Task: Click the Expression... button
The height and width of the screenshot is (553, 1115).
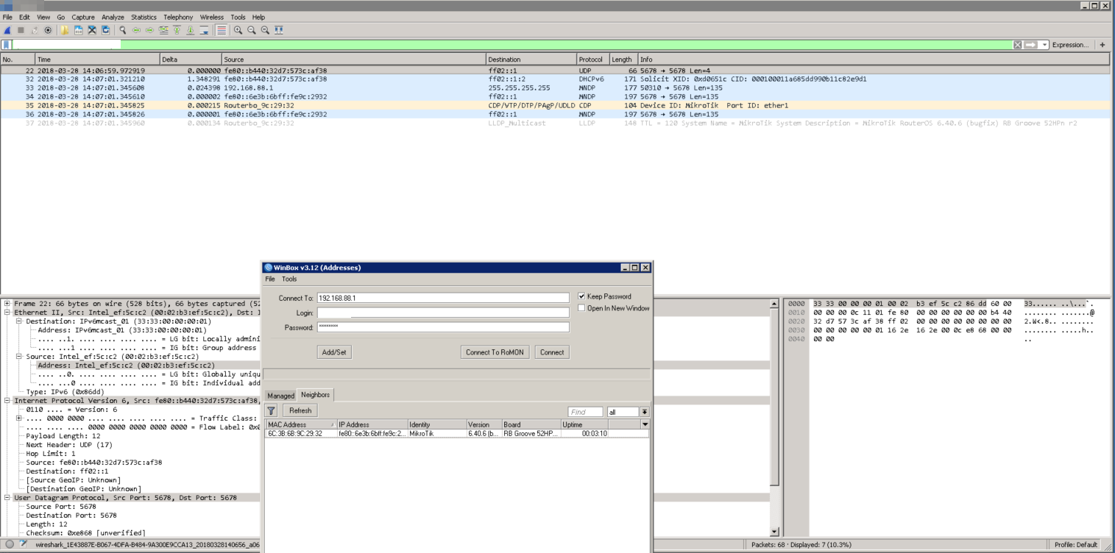Action: (x=1070, y=45)
